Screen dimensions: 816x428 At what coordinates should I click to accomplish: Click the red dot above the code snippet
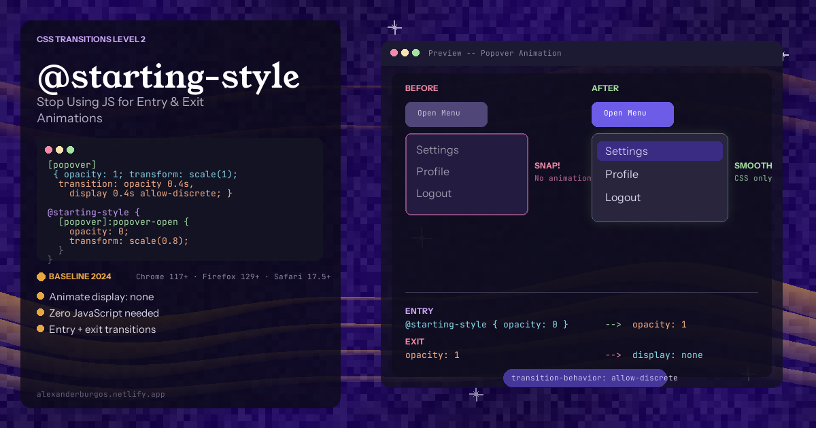coord(49,150)
